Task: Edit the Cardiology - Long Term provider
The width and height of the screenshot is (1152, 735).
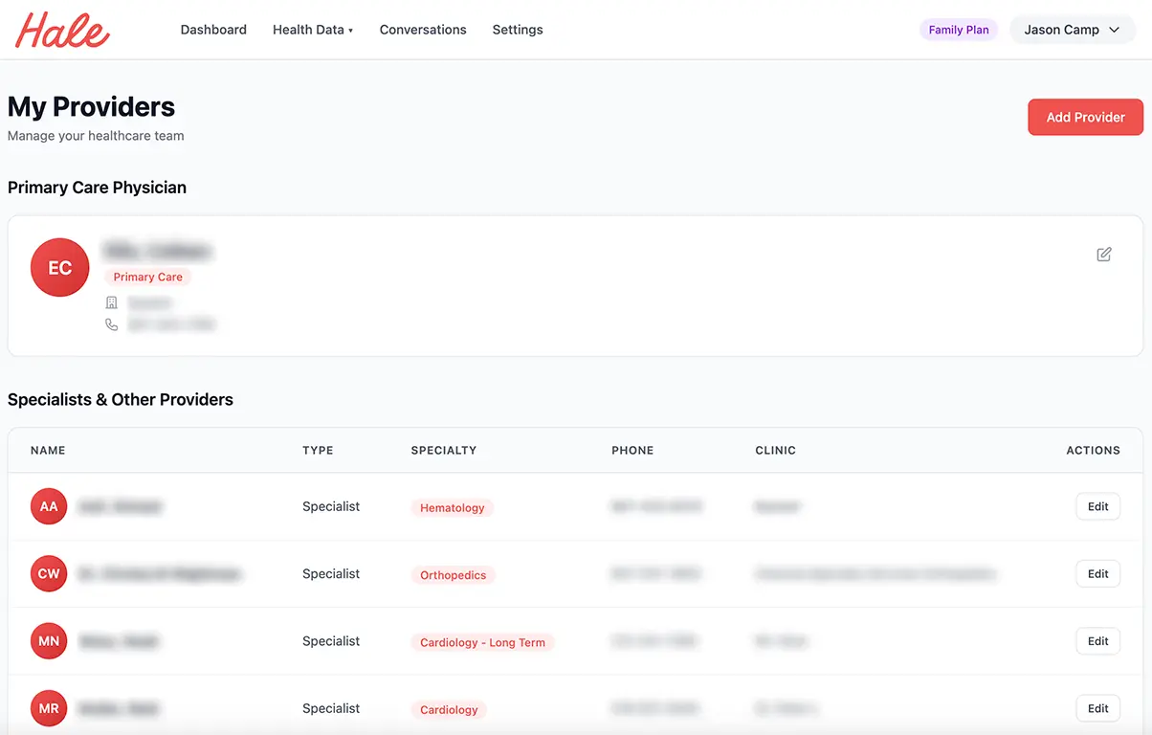Action: point(1098,641)
